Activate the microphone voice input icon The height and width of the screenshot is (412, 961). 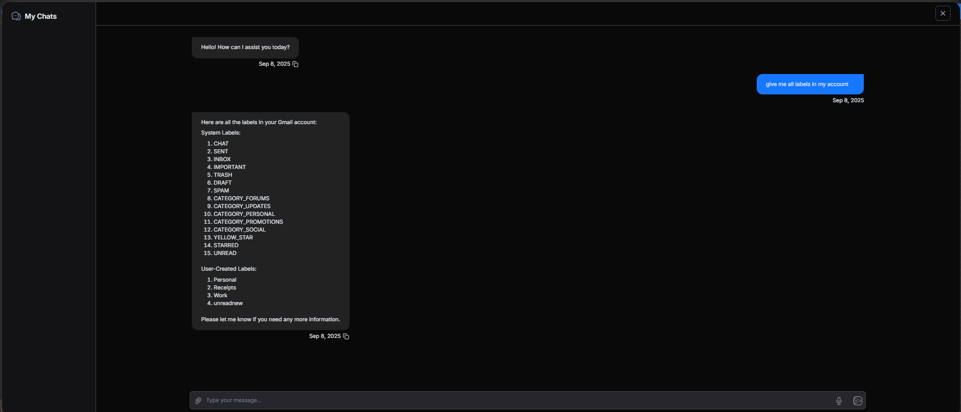[839, 401]
